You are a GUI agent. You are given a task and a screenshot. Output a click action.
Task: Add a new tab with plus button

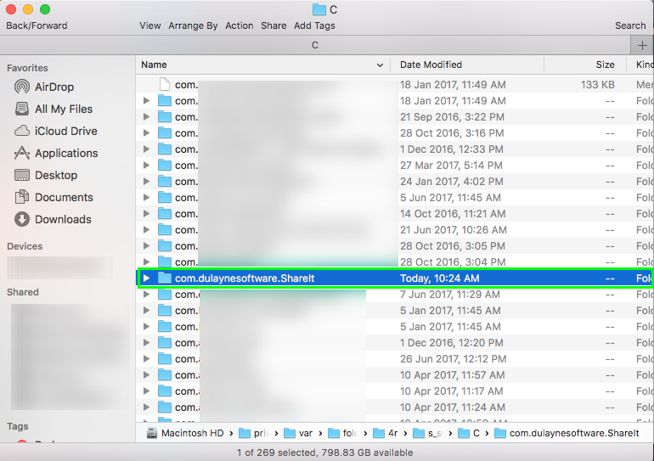coord(642,45)
